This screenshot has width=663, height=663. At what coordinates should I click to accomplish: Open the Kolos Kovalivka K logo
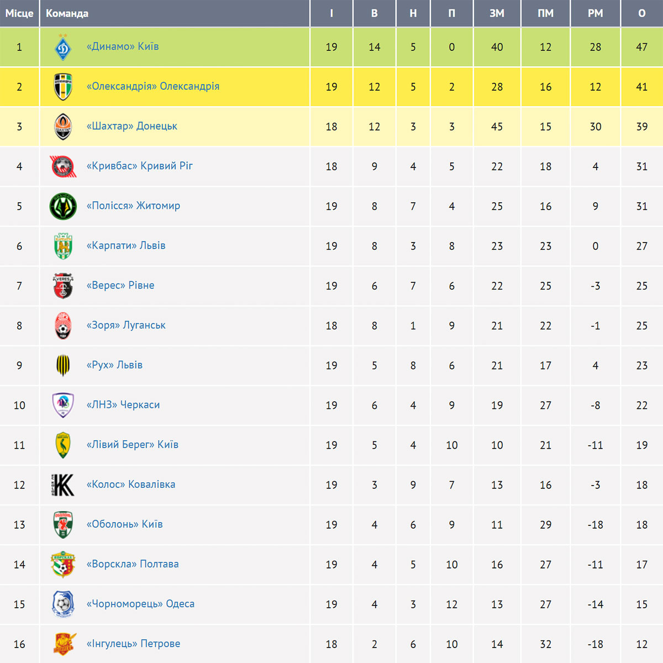pos(63,485)
